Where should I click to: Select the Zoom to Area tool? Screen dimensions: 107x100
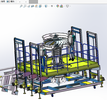[x=25, y=6]
